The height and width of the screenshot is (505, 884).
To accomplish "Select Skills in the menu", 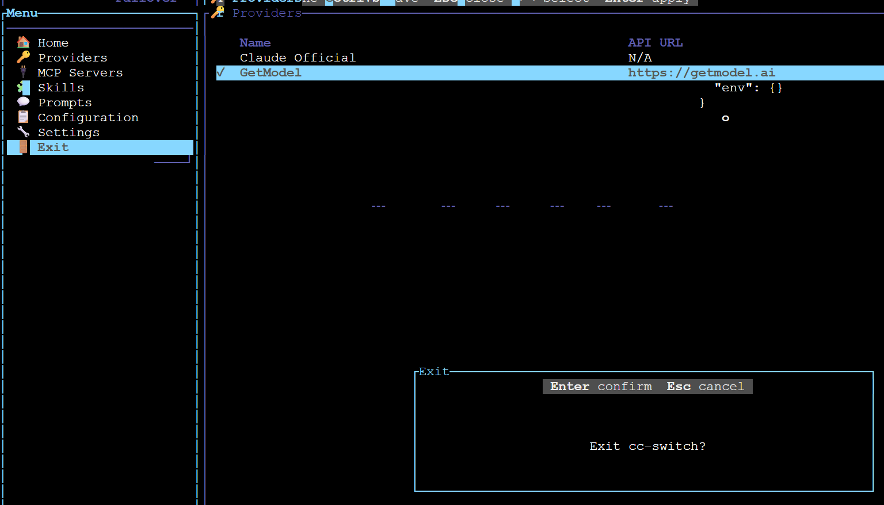I will (61, 87).
